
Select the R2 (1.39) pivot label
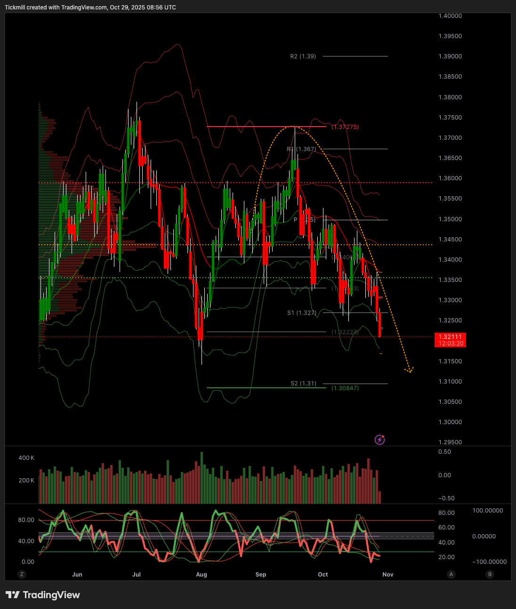[x=303, y=56]
